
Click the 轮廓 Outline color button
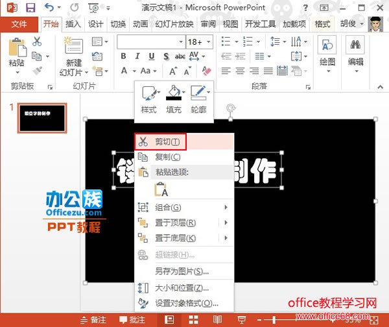click(x=199, y=99)
